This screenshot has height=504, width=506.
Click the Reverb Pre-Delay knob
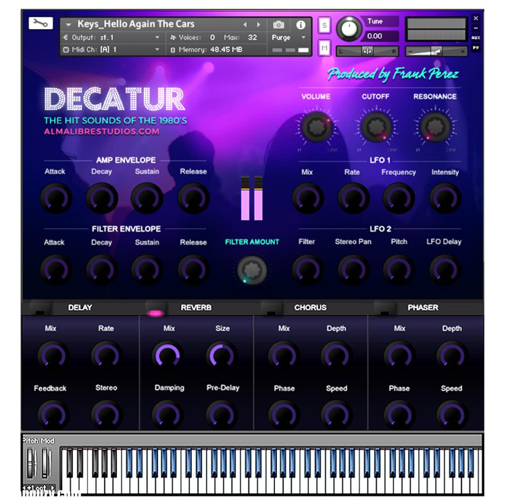pyautogui.click(x=222, y=415)
